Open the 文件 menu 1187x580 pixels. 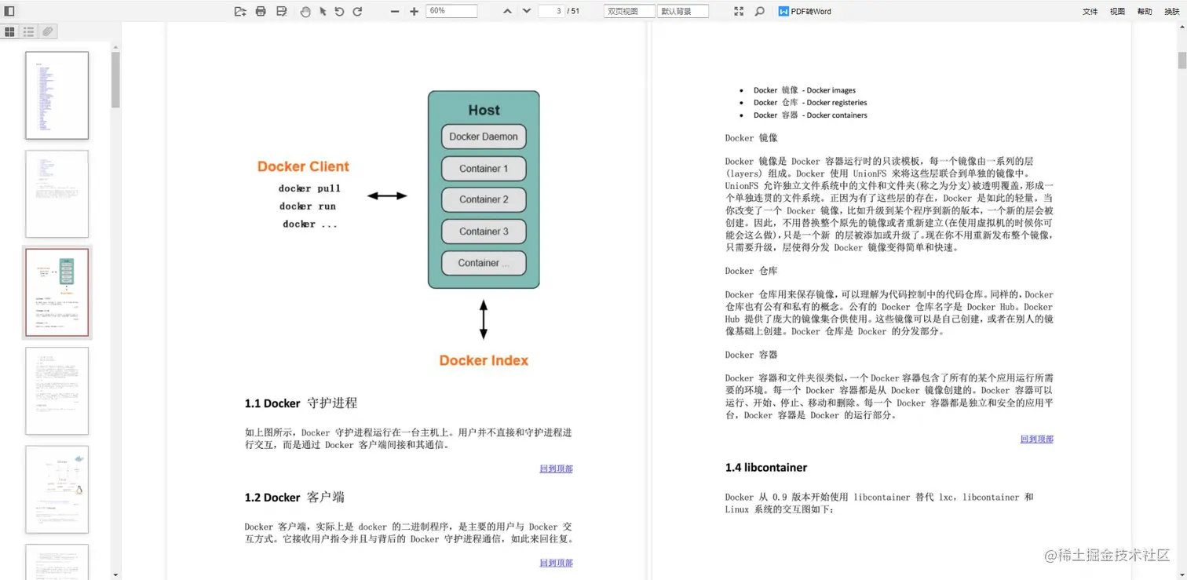pyautogui.click(x=1090, y=12)
